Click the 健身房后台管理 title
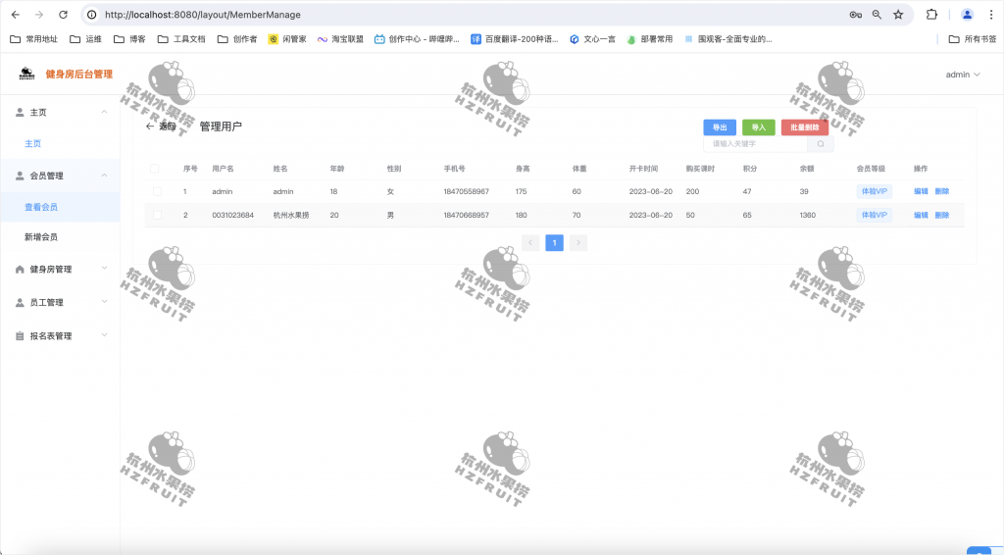 pos(78,75)
